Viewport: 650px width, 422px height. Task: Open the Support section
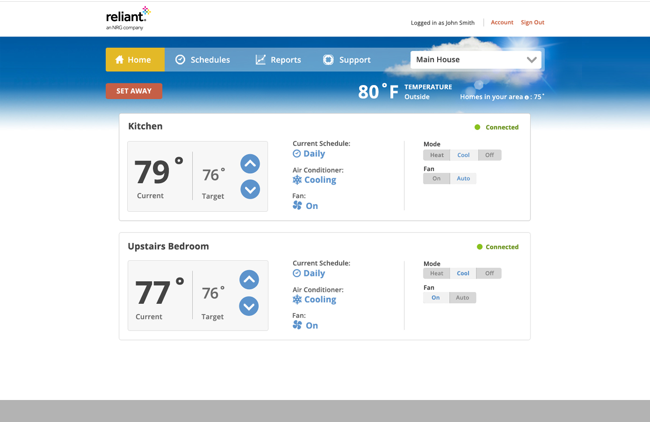[x=346, y=60]
